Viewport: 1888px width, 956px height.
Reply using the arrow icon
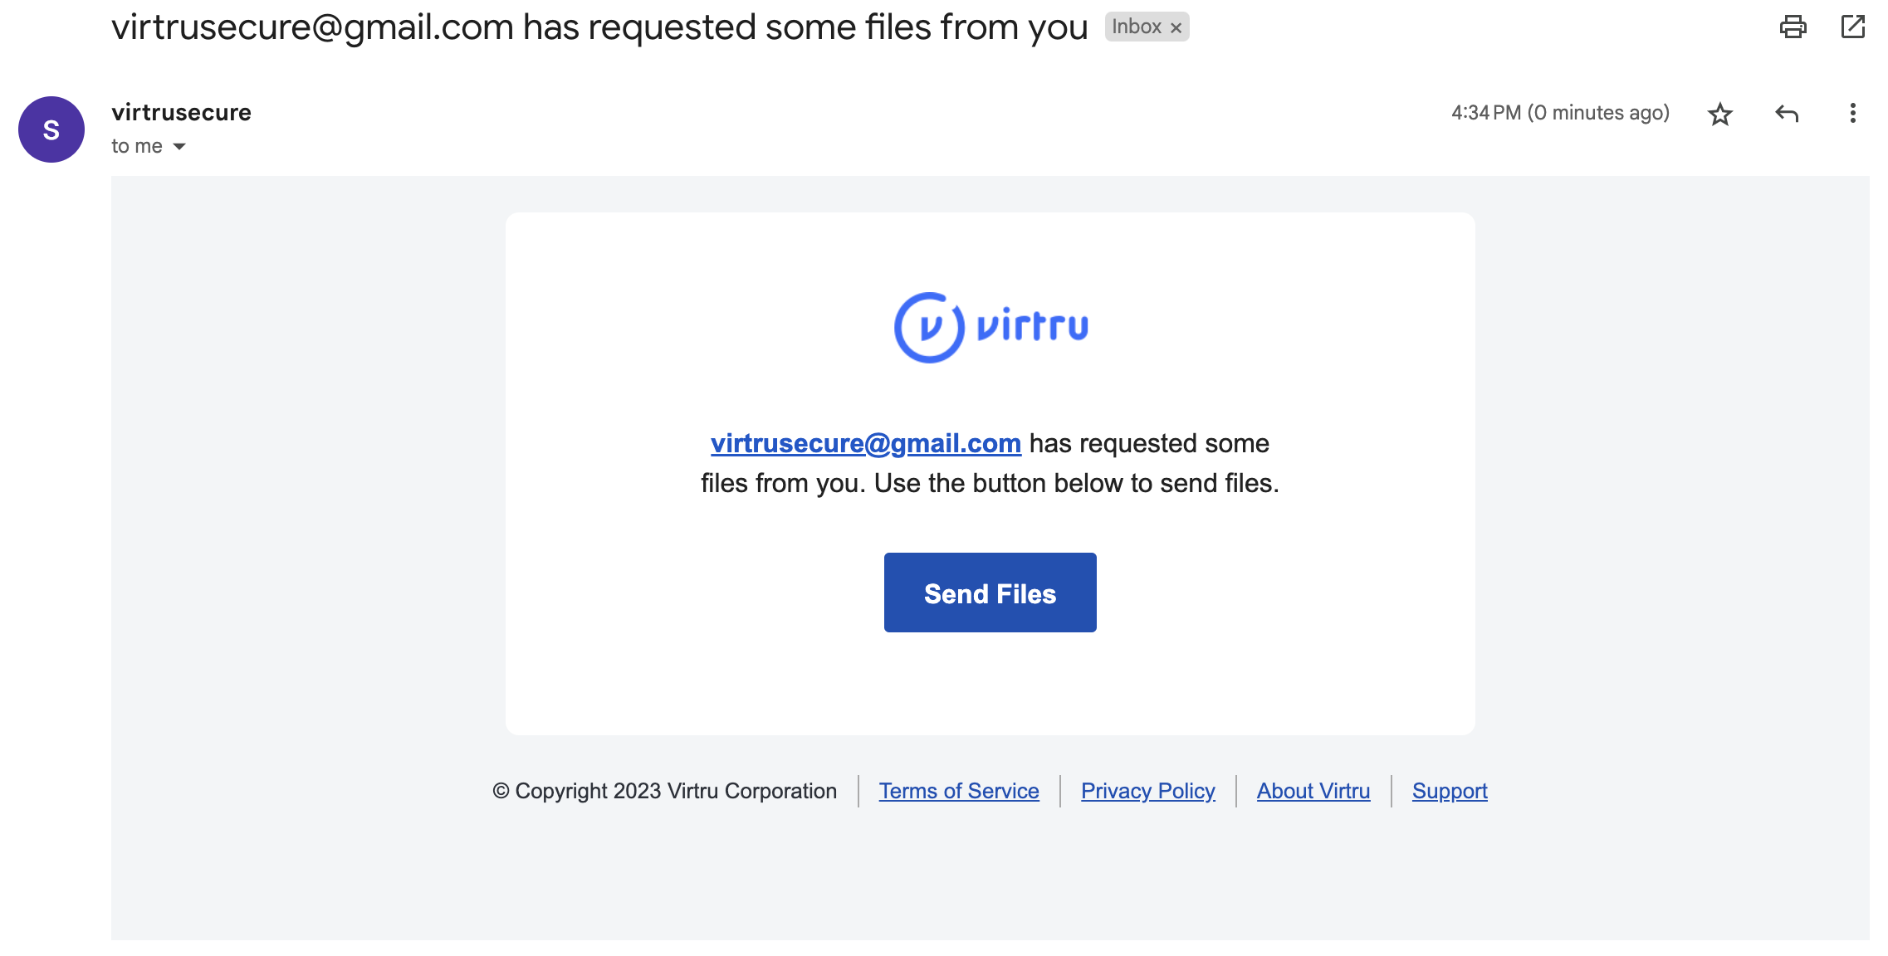1786,114
